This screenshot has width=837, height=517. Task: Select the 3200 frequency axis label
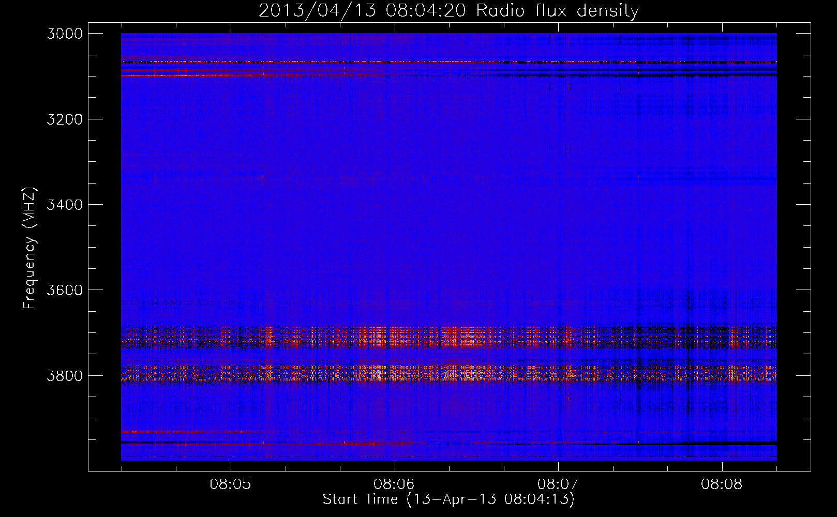65,119
